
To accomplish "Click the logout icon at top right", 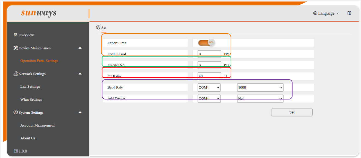I will tap(349, 13).
